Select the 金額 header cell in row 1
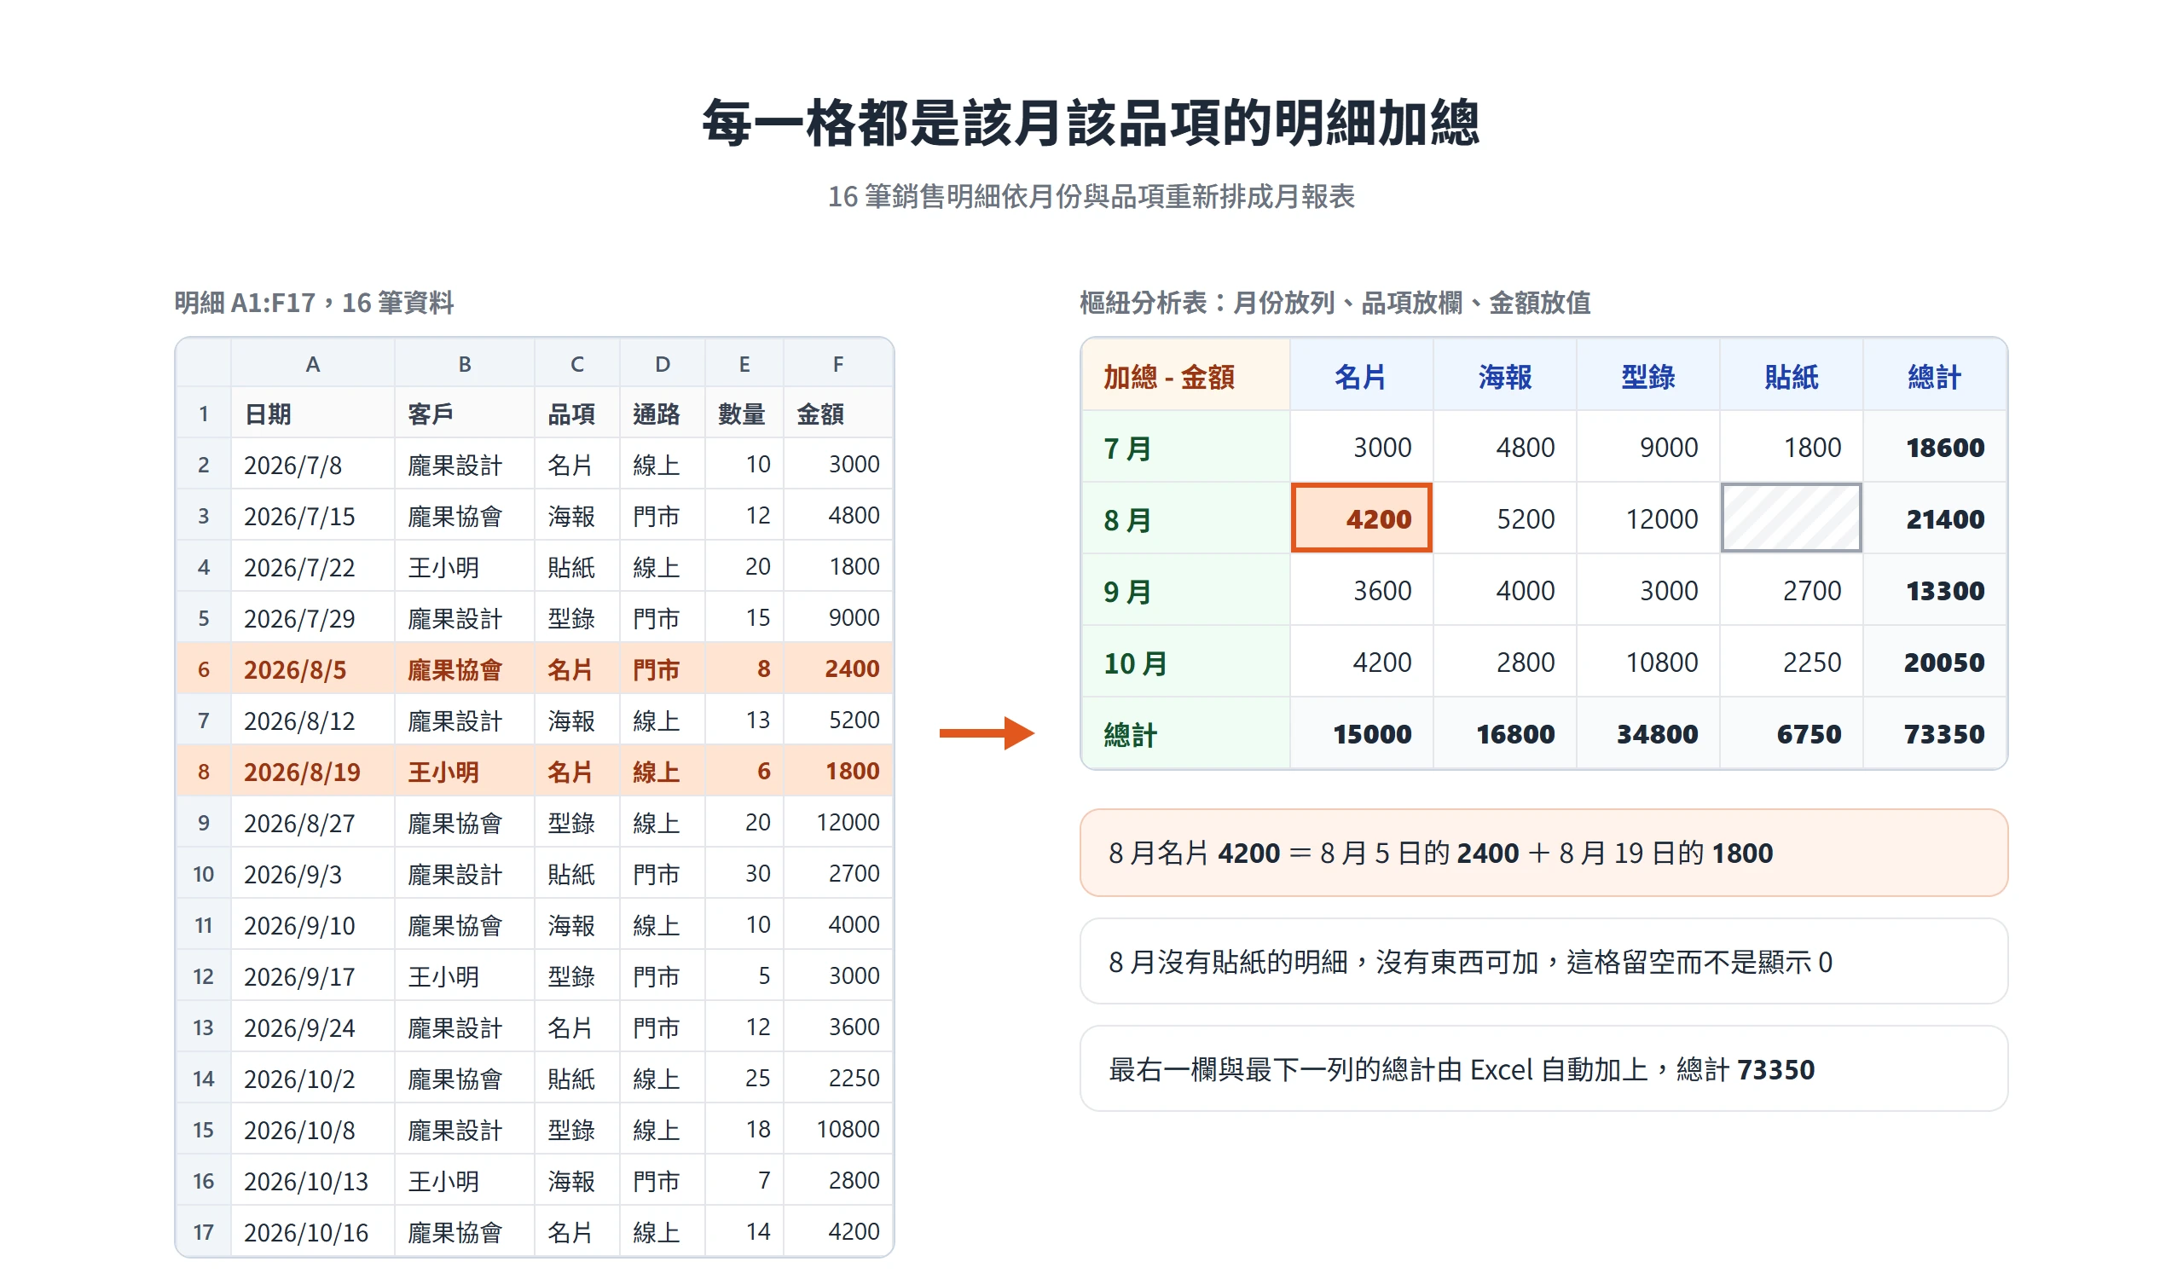Viewport: 2183px width, 1279px height. 837,413
